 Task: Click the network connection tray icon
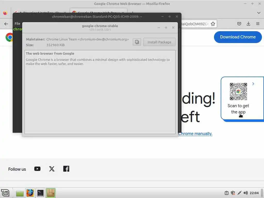pos(239,193)
